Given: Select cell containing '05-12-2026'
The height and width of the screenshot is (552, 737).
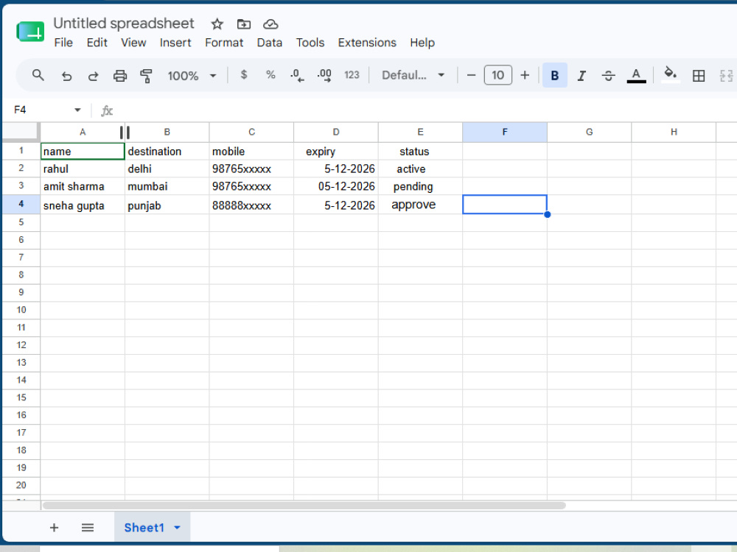Looking at the screenshot, I should (336, 186).
